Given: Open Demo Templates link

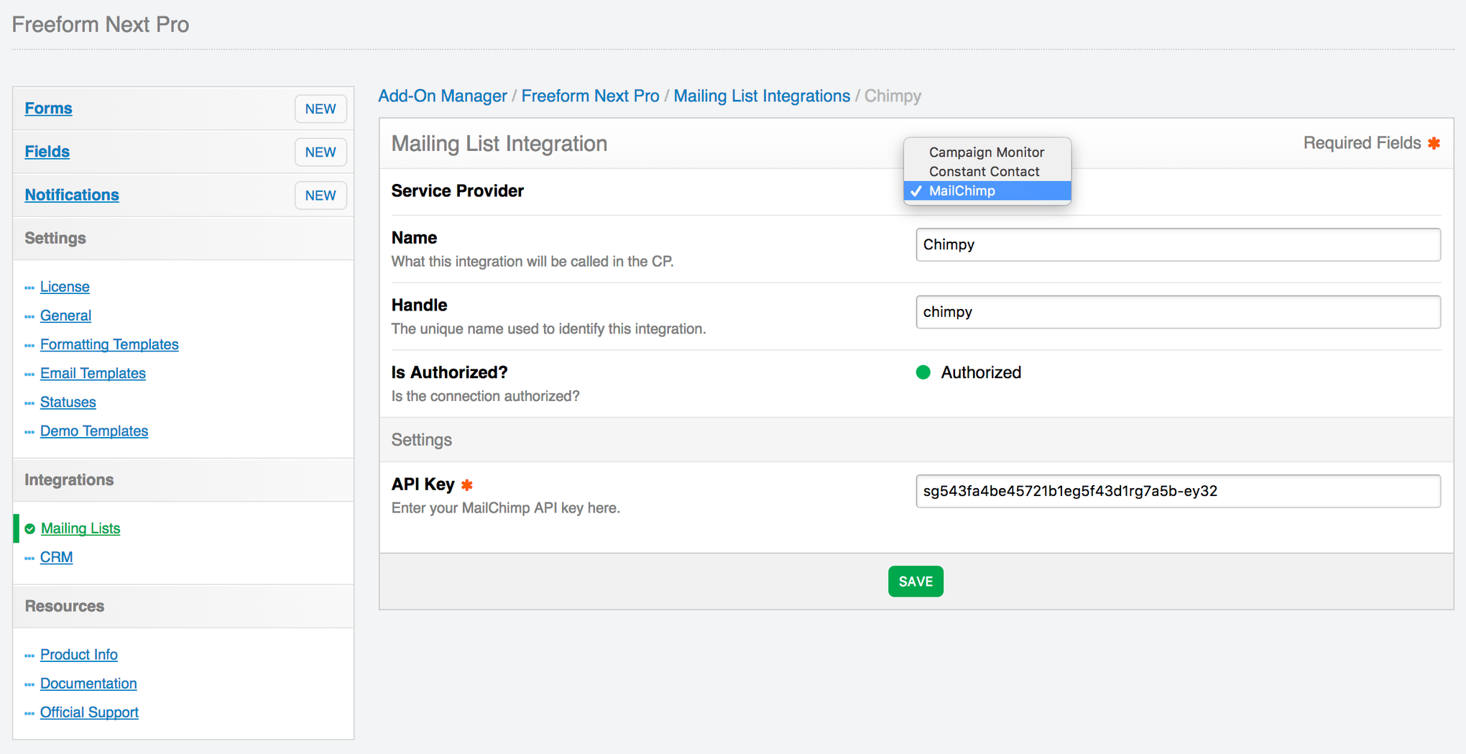Looking at the screenshot, I should point(94,431).
